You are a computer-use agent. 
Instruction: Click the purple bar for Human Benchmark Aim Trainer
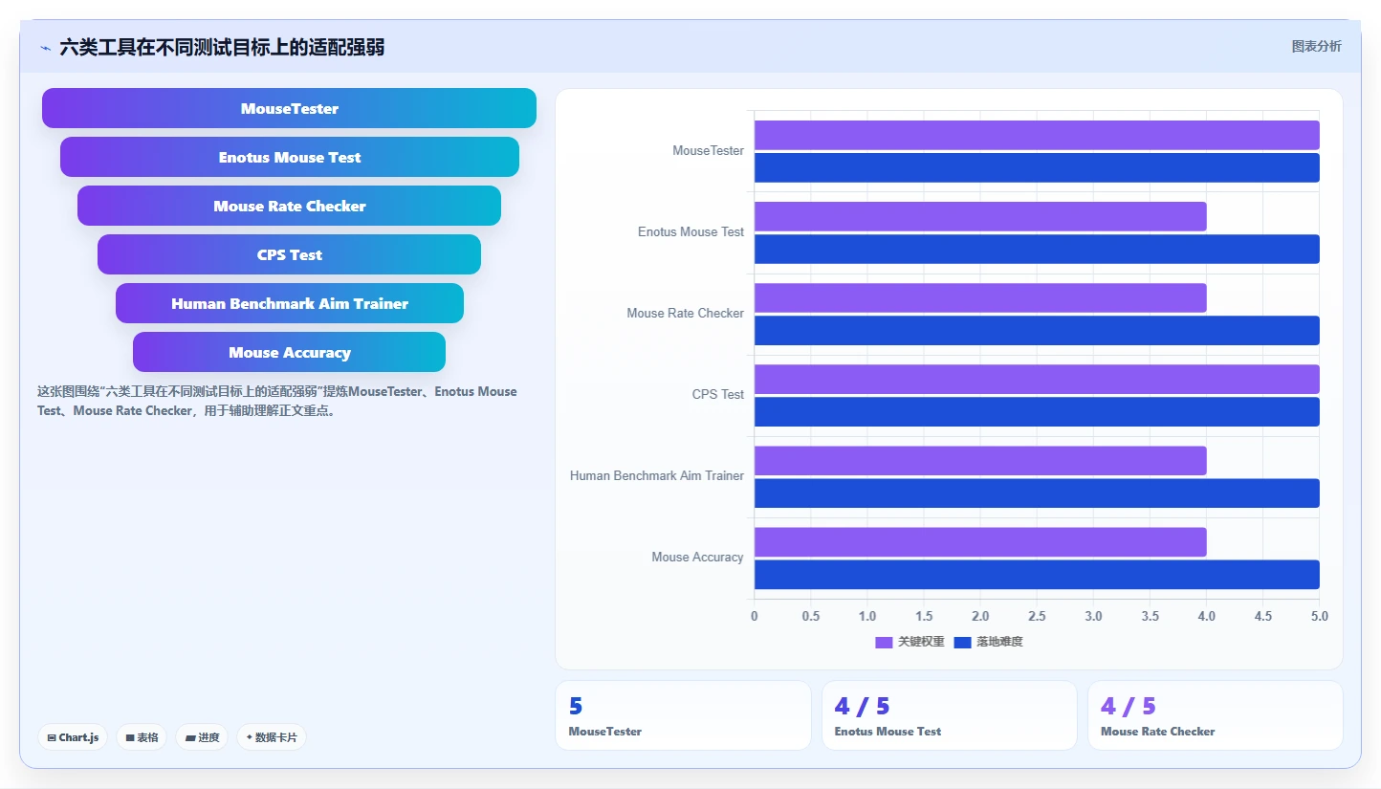[980, 460]
